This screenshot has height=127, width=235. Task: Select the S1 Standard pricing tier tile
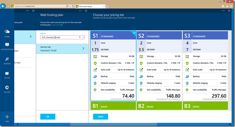coord(113,66)
